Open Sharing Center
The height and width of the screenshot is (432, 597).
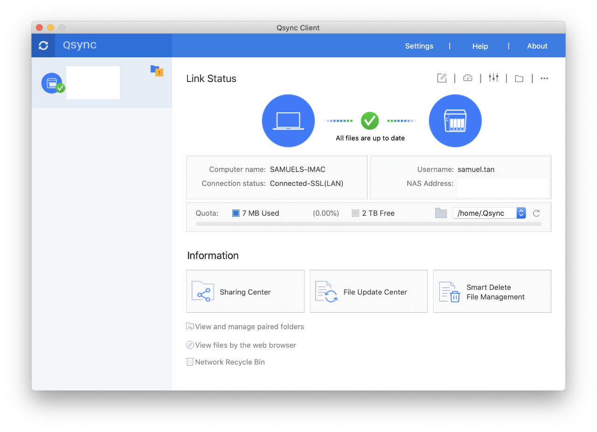tap(245, 291)
